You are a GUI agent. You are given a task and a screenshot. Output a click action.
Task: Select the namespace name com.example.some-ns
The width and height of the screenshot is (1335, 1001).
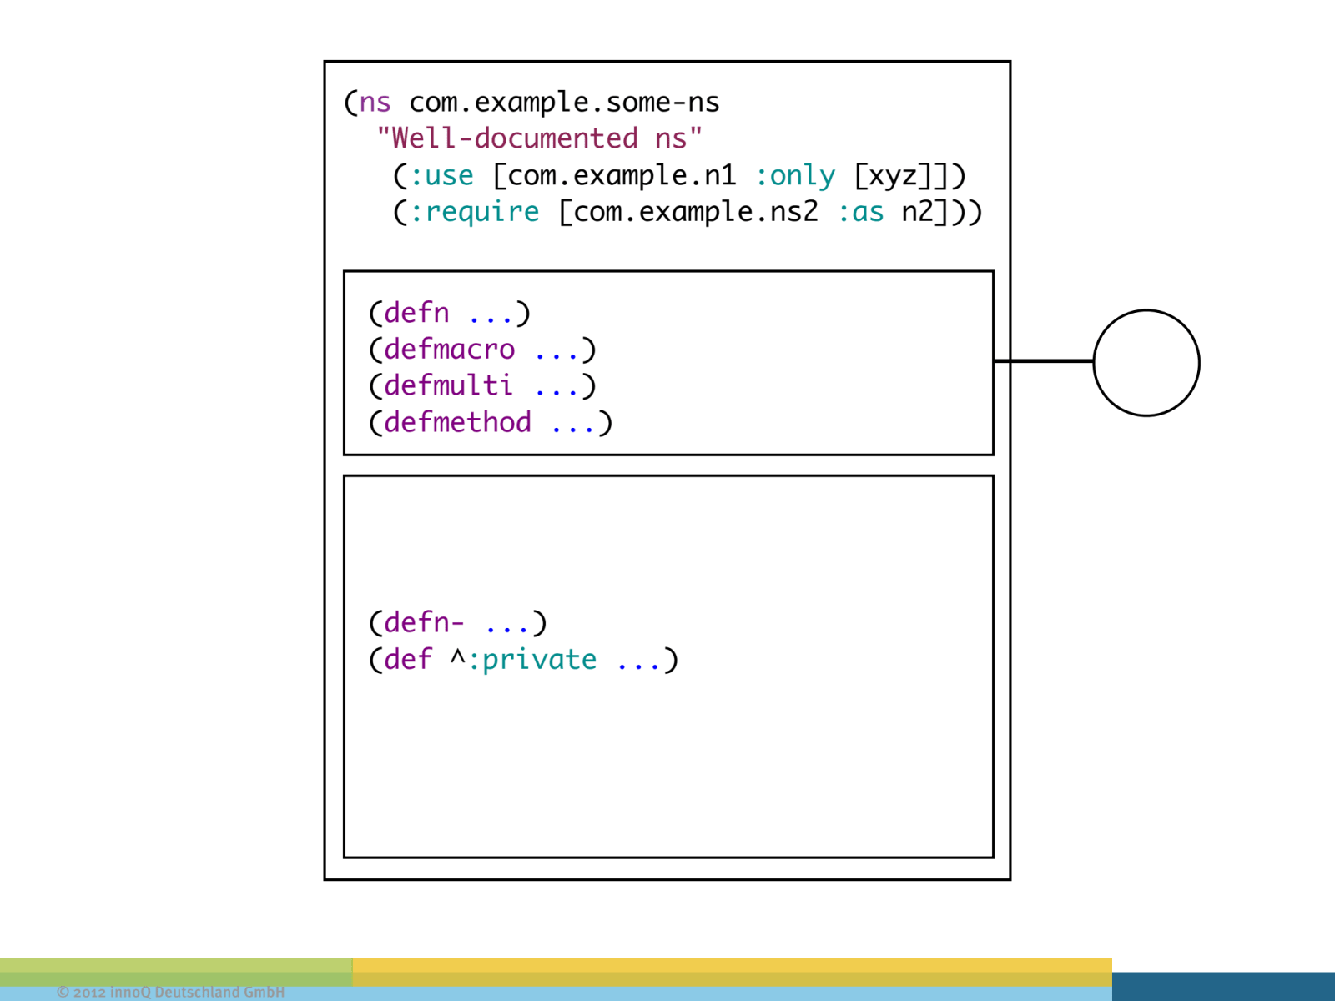[564, 103]
